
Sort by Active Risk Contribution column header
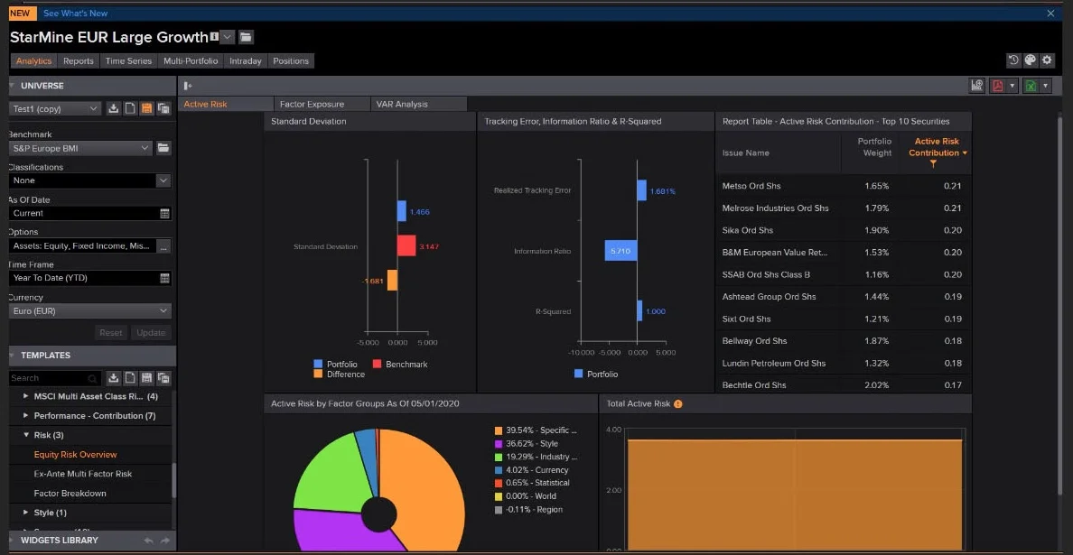point(934,147)
